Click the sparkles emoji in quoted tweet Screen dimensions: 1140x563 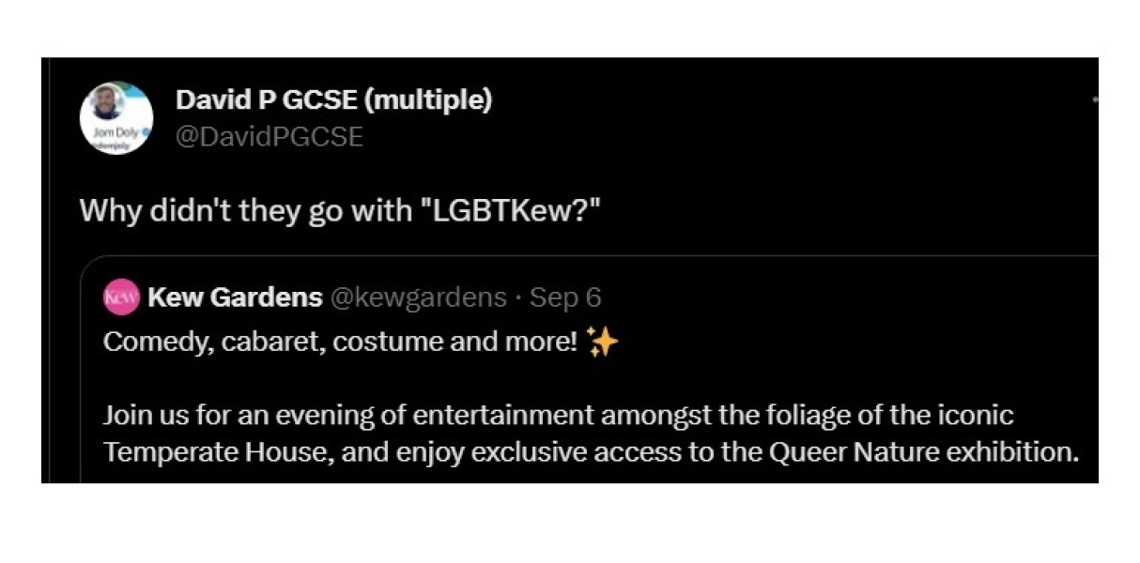click(x=602, y=342)
